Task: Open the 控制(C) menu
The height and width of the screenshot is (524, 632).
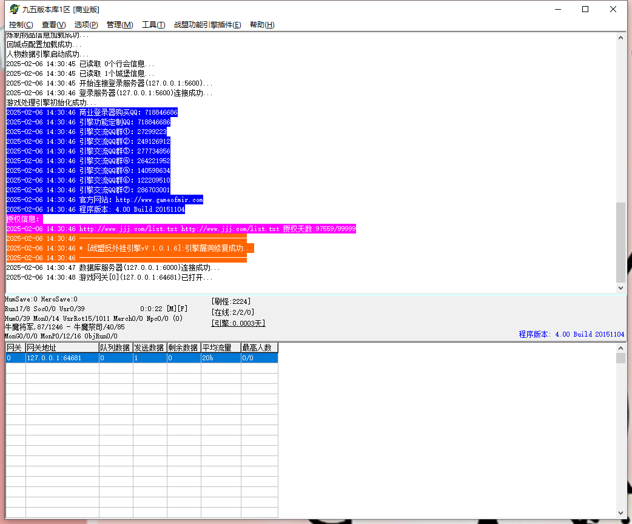Action: pyautogui.click(x=21, y=25)
